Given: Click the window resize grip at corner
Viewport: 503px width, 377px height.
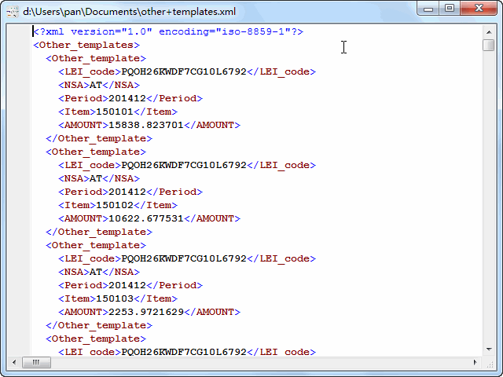Looking at the screenshot, I should coord(490,364).
